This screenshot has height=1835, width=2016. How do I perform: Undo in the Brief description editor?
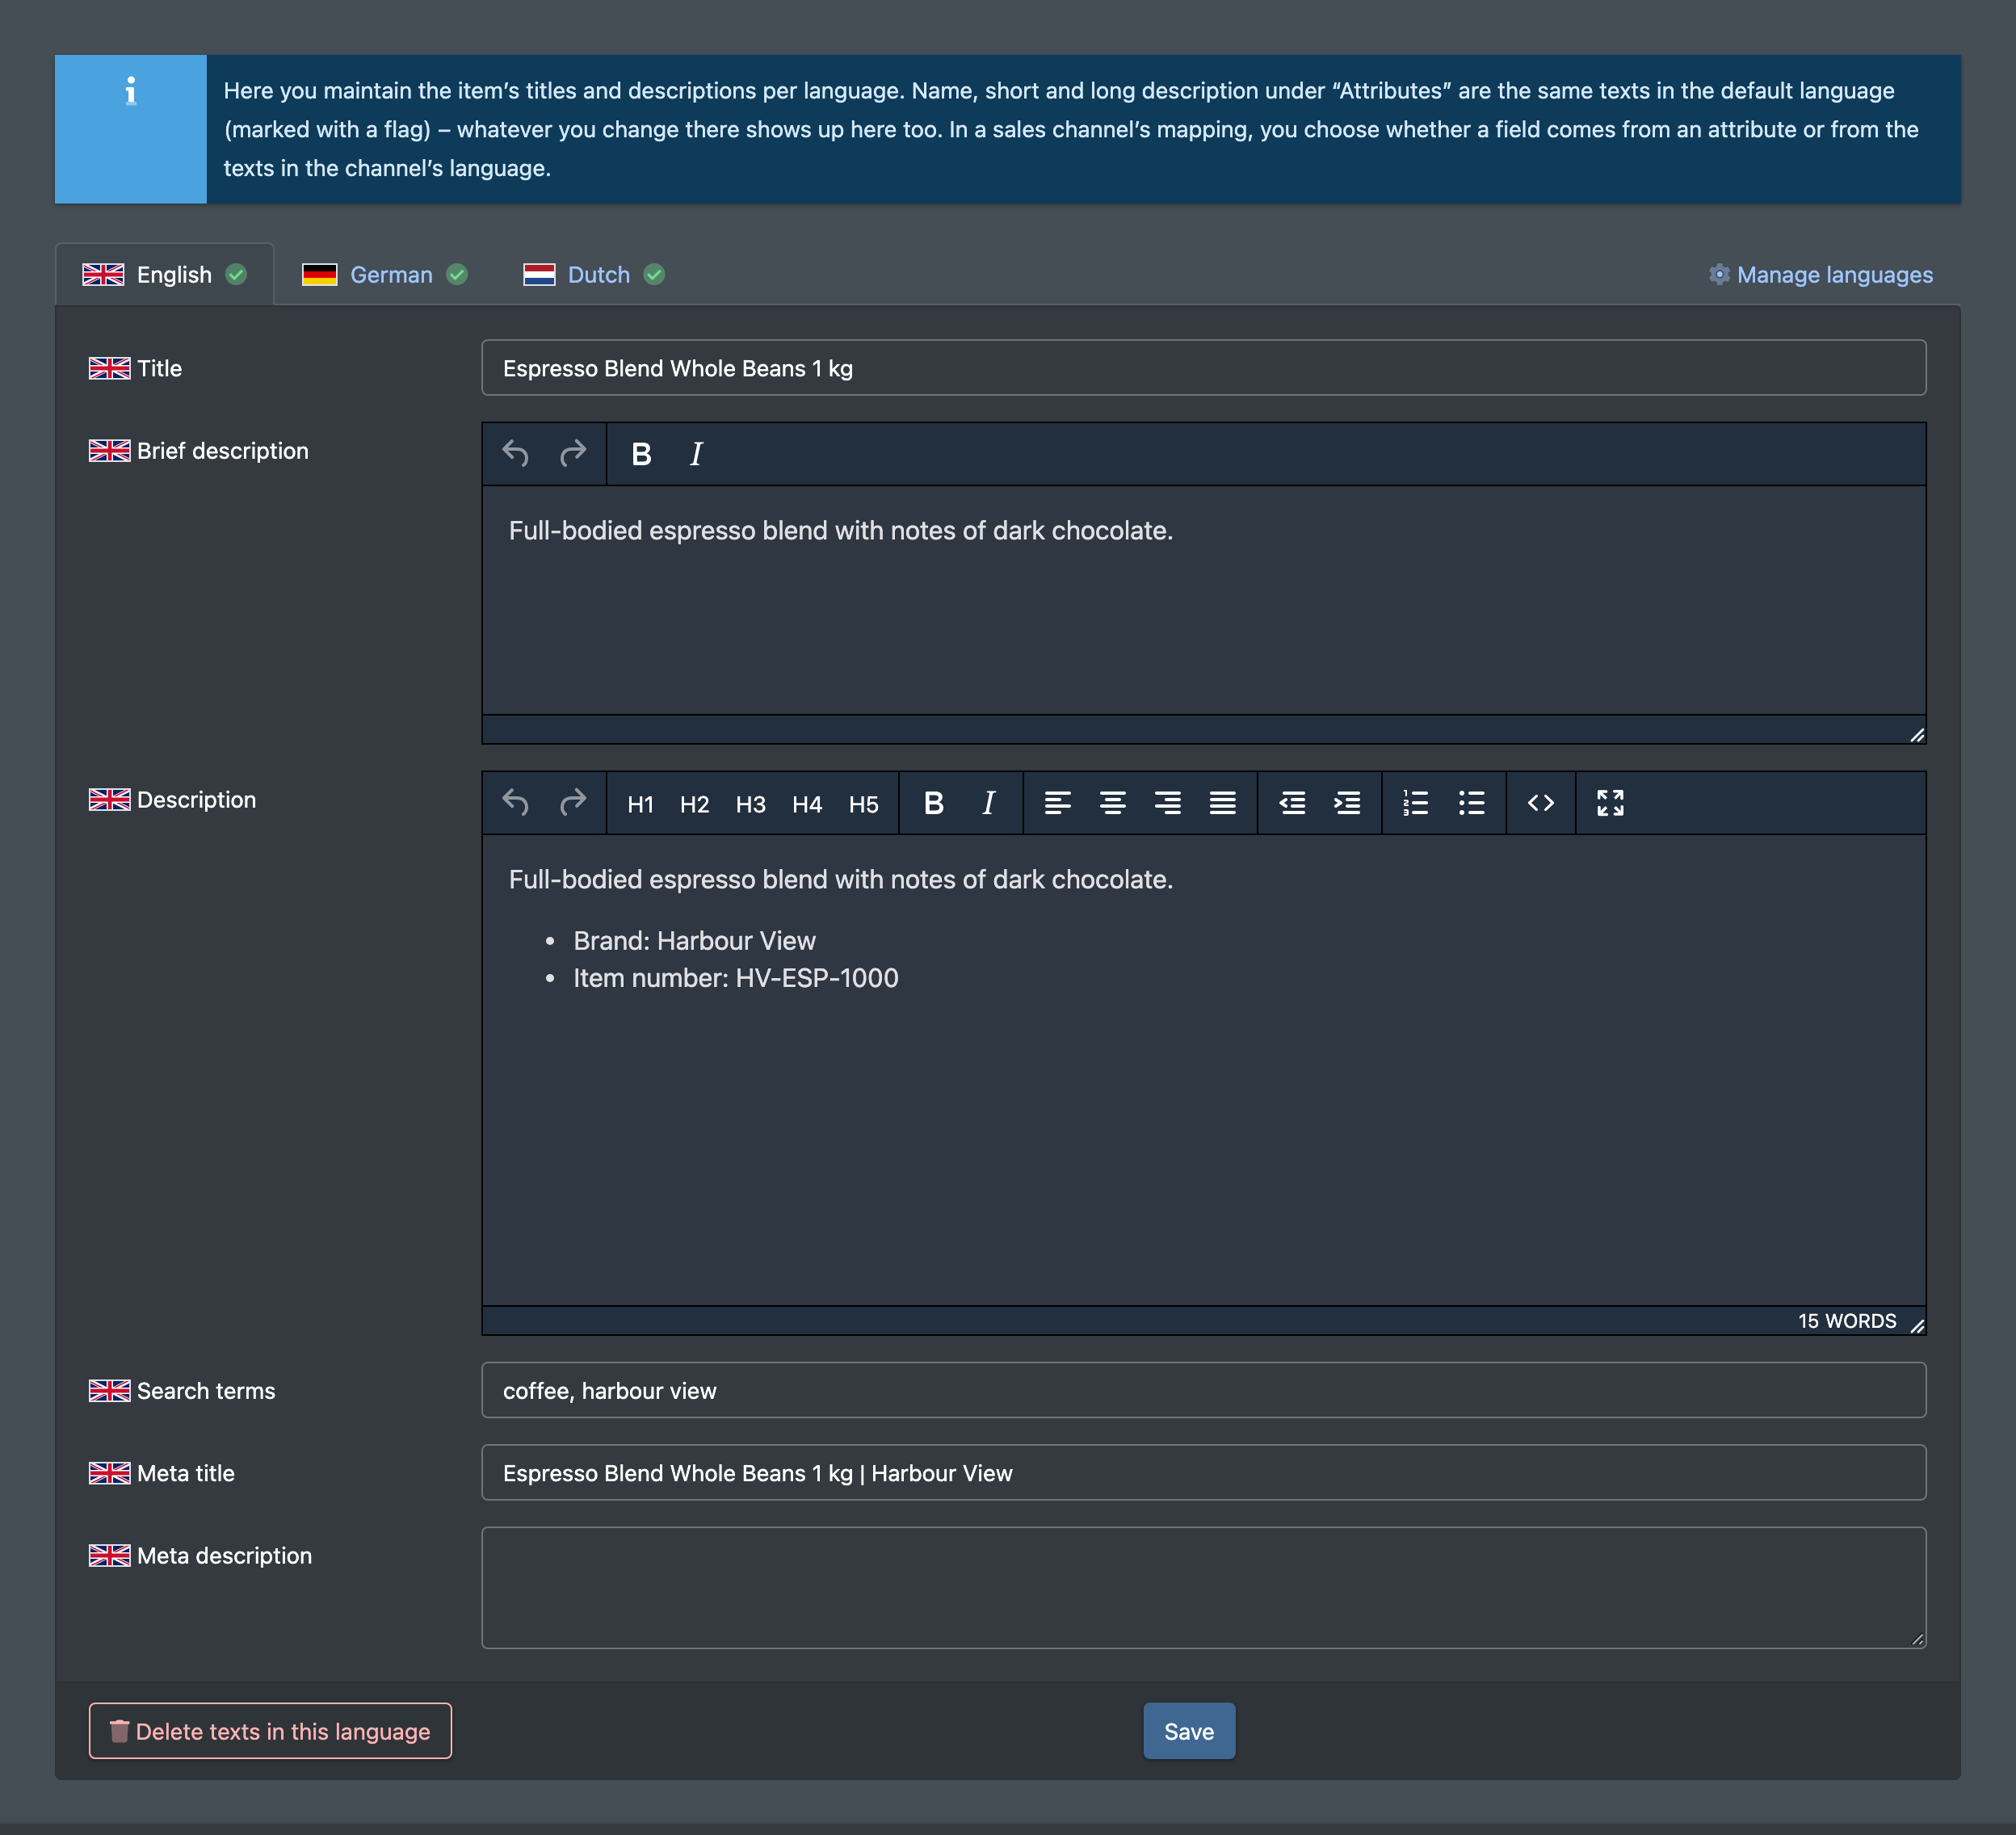(515, 454)
